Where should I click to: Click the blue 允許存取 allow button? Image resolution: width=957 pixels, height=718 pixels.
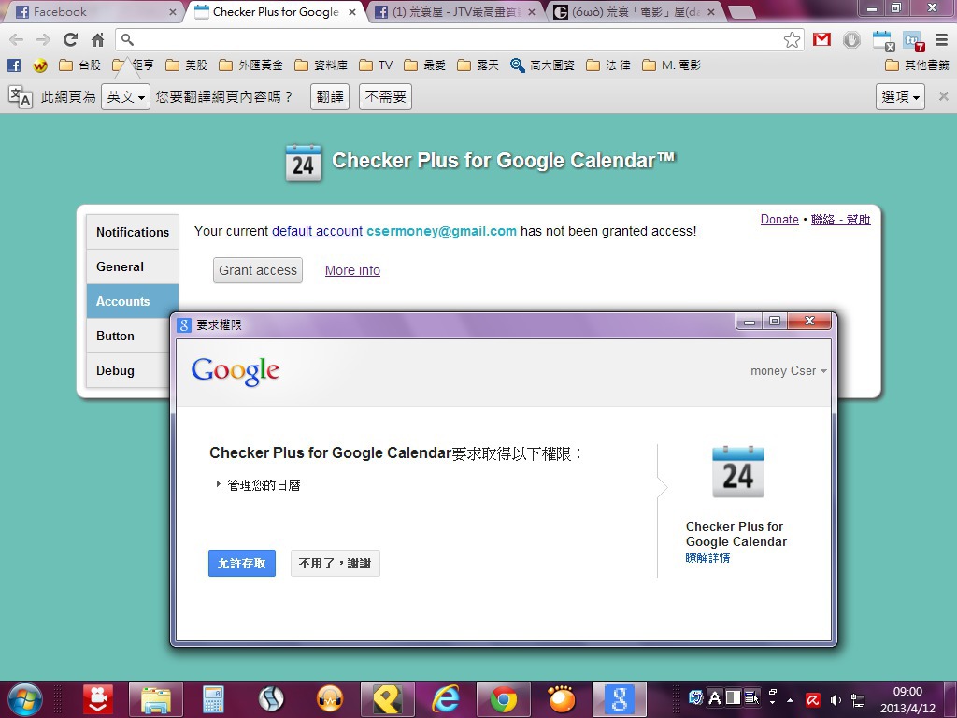pos(242,563)
